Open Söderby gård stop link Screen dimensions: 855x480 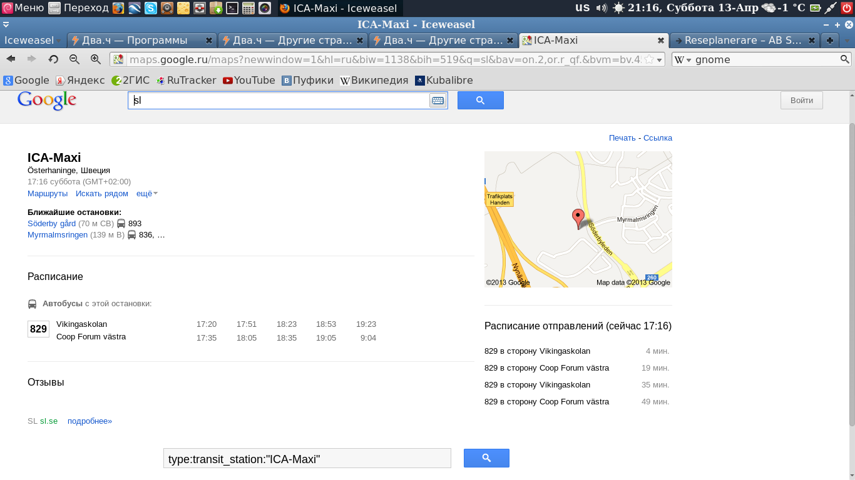tap(51, 223)
